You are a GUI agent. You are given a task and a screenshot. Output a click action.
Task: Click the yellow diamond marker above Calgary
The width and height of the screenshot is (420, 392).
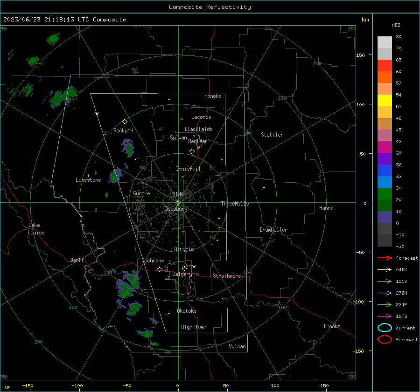click(184, 268)
